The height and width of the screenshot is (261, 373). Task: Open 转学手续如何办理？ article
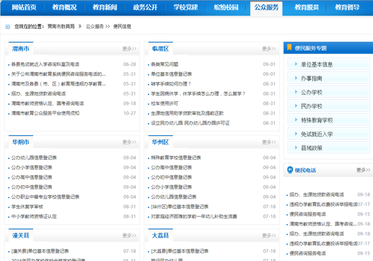(171, 84)
